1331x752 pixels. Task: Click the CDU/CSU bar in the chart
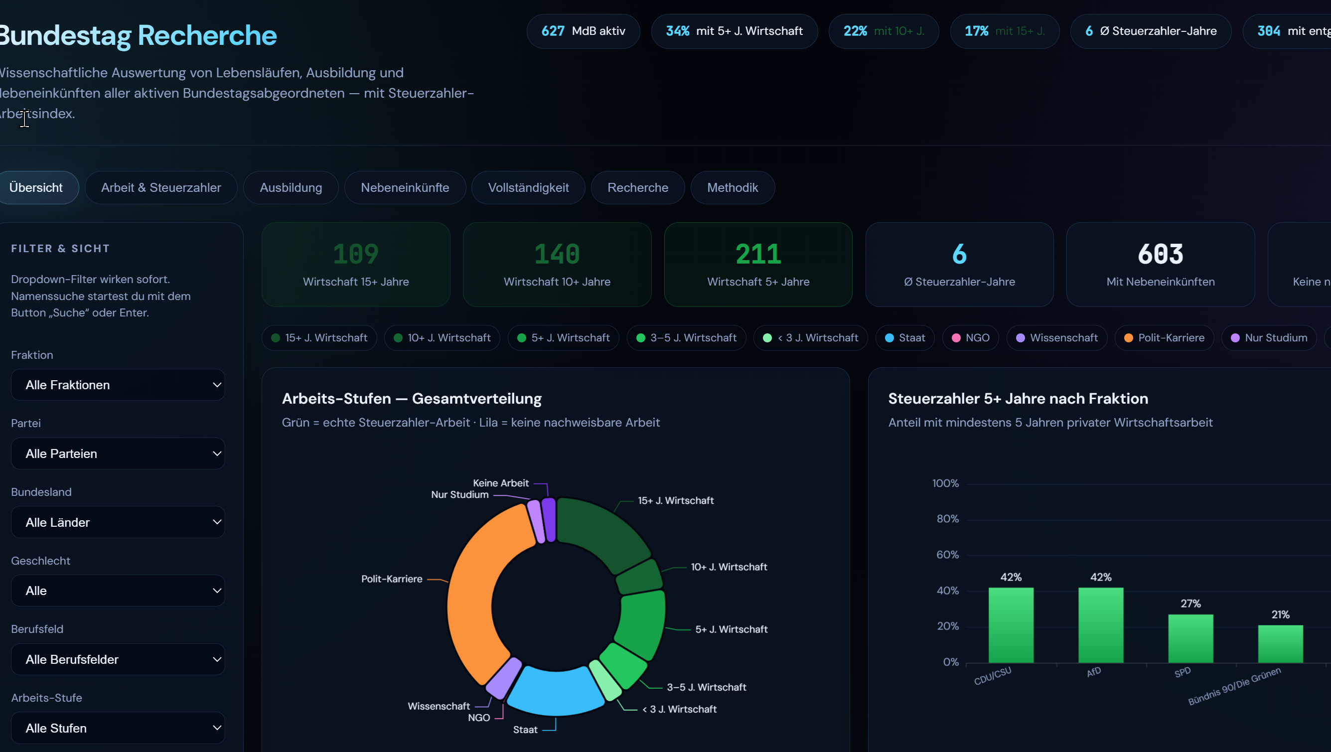coord(1011,625)
